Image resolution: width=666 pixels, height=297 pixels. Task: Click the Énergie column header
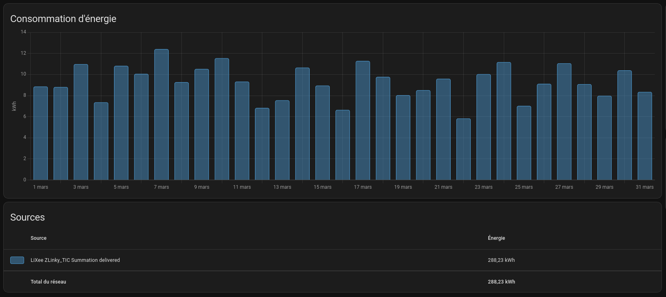click(x=496, y=238)
